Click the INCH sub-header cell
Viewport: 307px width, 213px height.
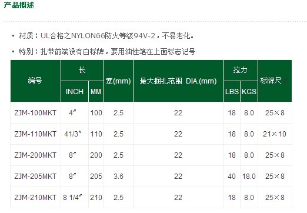point(75,92)
